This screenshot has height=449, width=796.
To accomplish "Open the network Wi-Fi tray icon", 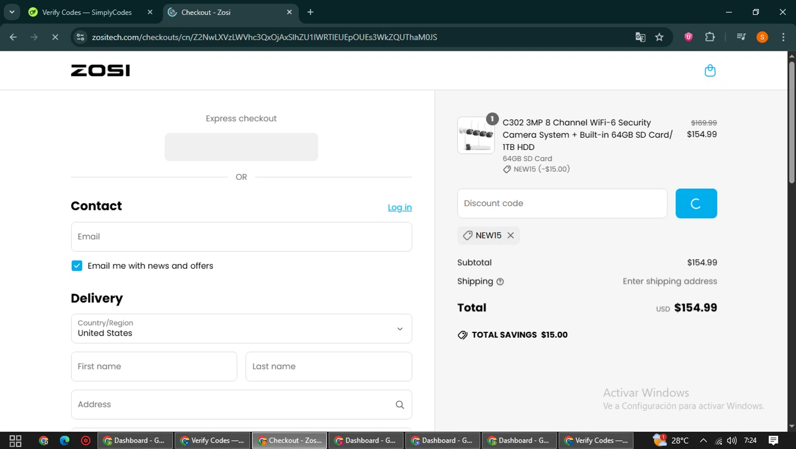I will click(x=718, y=441).
